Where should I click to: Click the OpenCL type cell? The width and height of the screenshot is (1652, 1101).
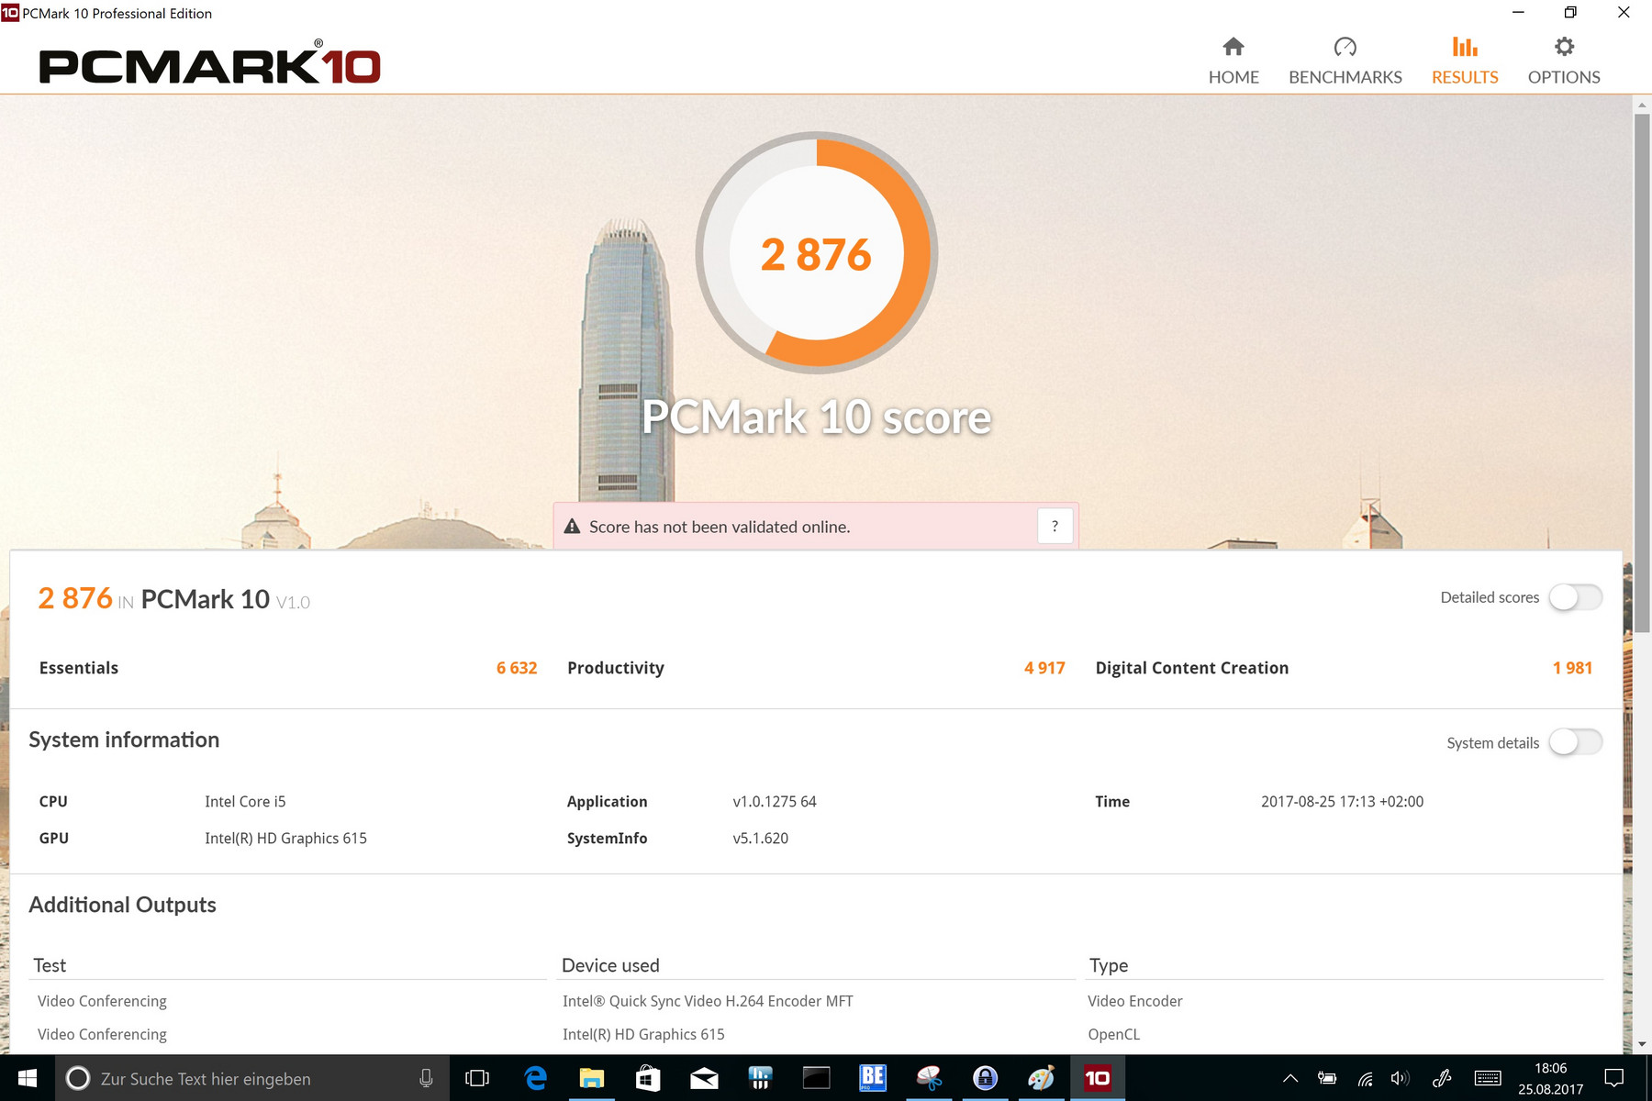coord(1114,1034)
